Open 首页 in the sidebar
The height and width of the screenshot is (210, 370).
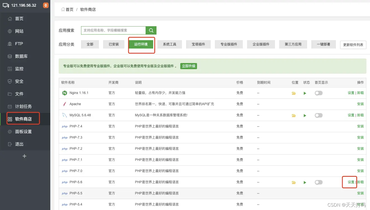[x=25, y=19]
